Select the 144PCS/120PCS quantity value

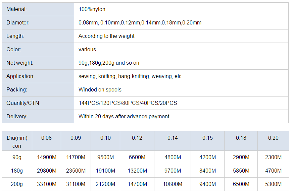(x=128, y=103)
